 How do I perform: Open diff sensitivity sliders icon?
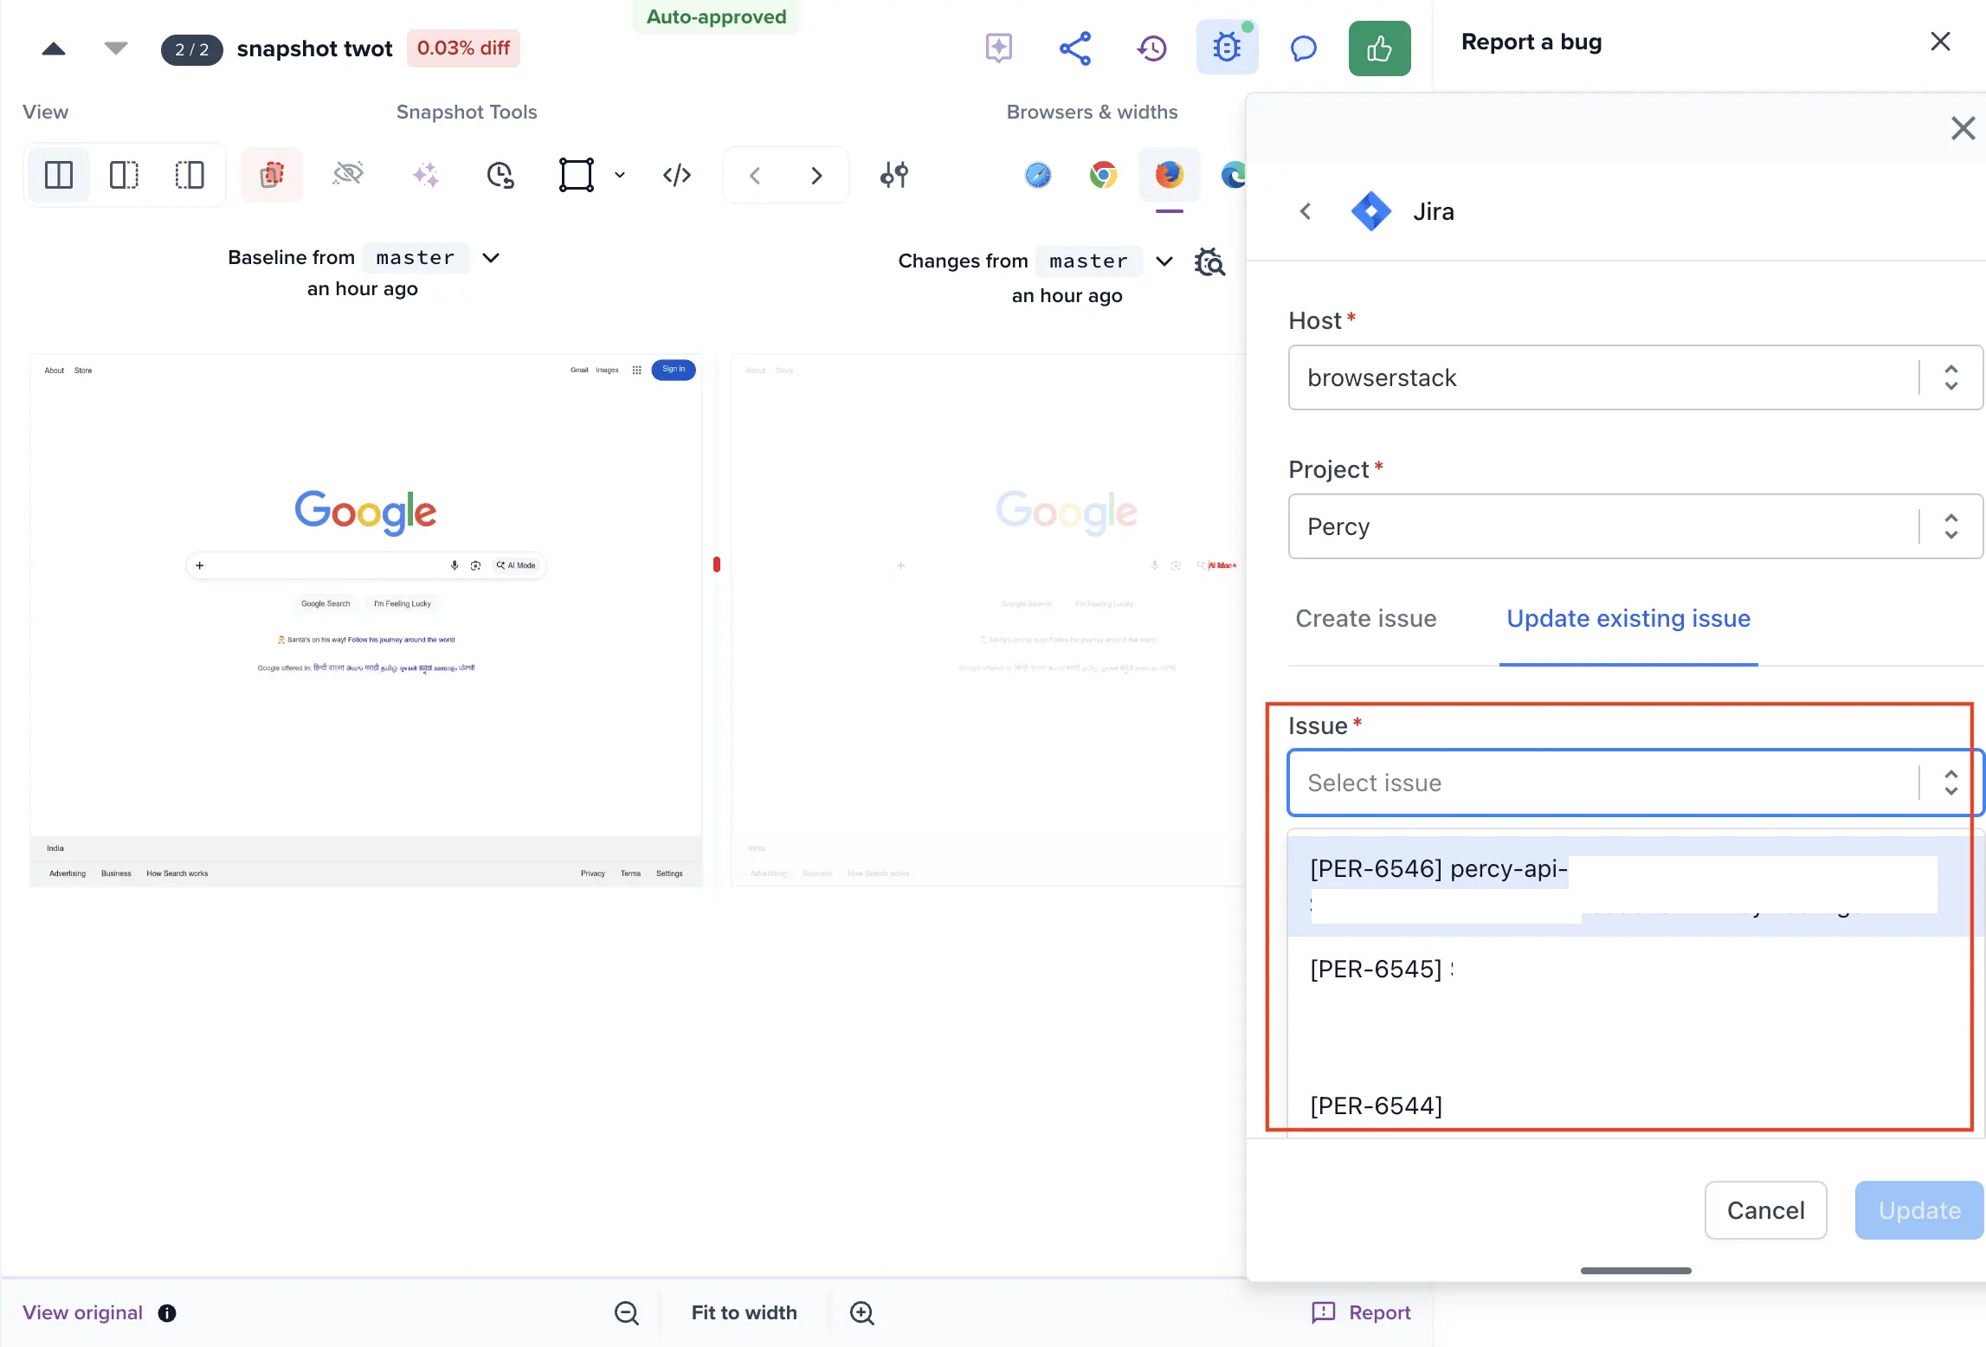(893, 175)
